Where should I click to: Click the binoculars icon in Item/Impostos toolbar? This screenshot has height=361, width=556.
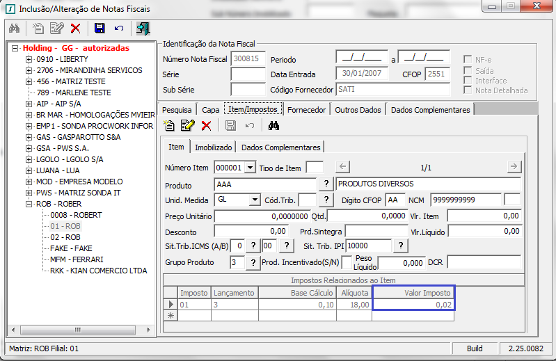click(273, 125)
